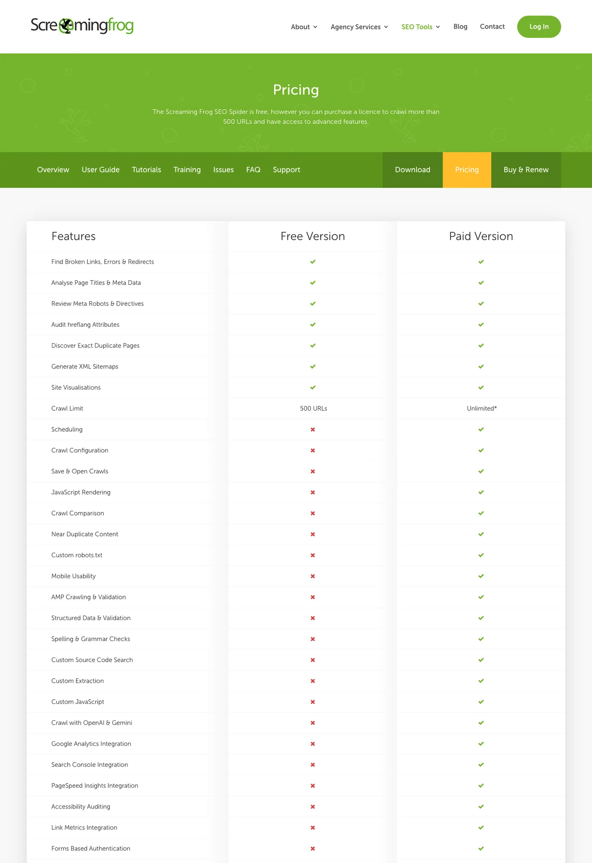The height and width of the screenshot is (863, 592).
Task: Open the FAQ tab
Action: tap(253, 170)
